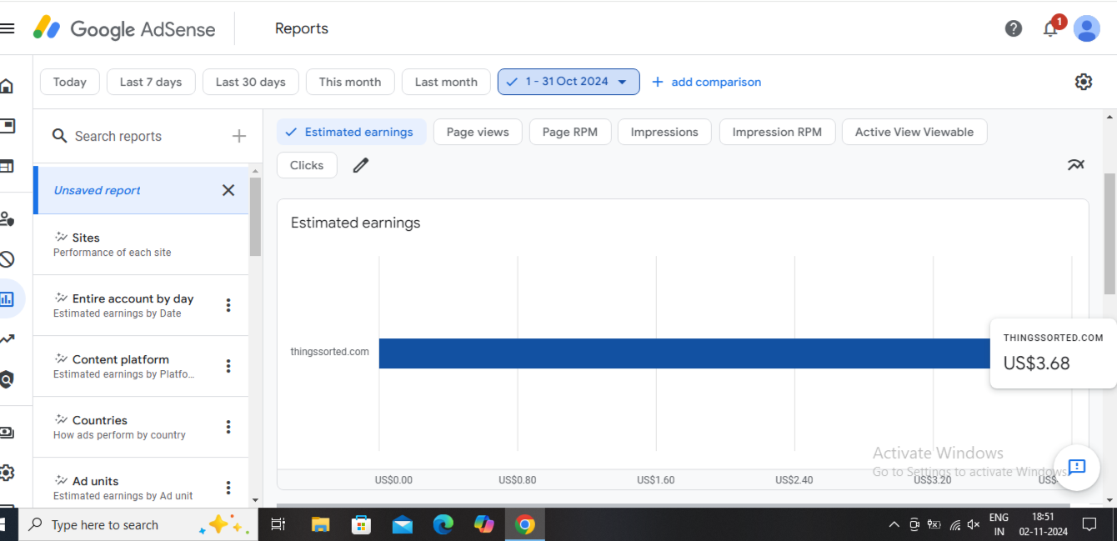The width and height of the screenshot is (1117, 541).
Task: Show hidden system tray icons
Action: click(894, 524)
